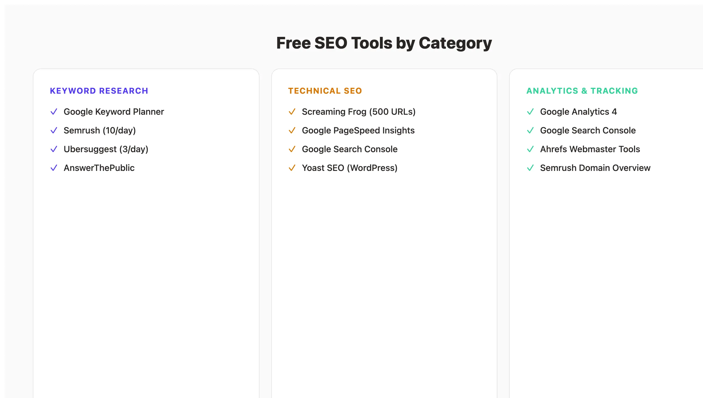Click the purple Keyword Research heading color
The image size is (703, 398).
coord(99,91)
